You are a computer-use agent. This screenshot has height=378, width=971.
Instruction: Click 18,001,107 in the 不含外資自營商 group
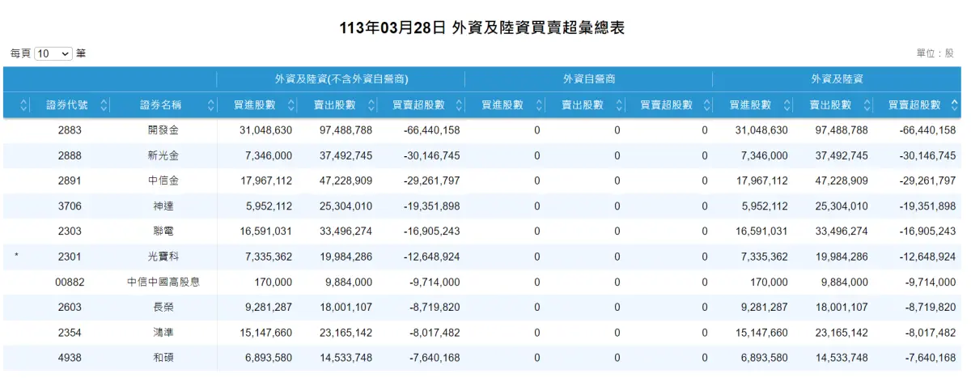point(346,308)
